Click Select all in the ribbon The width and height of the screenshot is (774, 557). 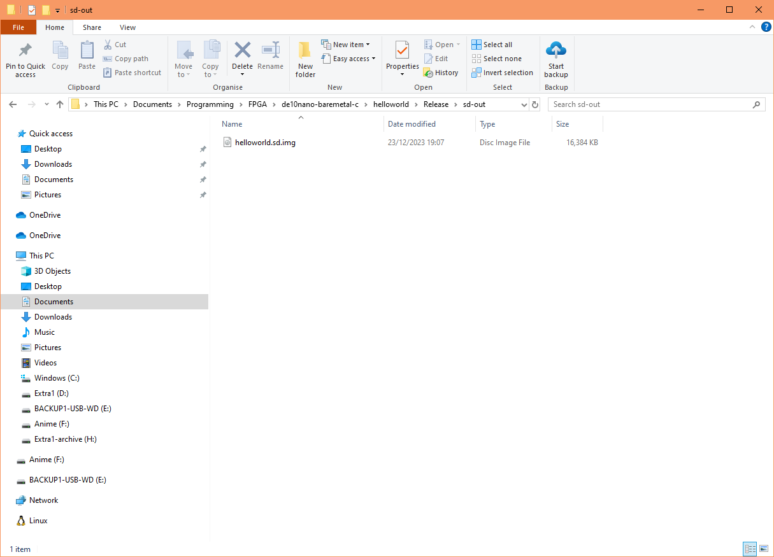tap(492, 45)
